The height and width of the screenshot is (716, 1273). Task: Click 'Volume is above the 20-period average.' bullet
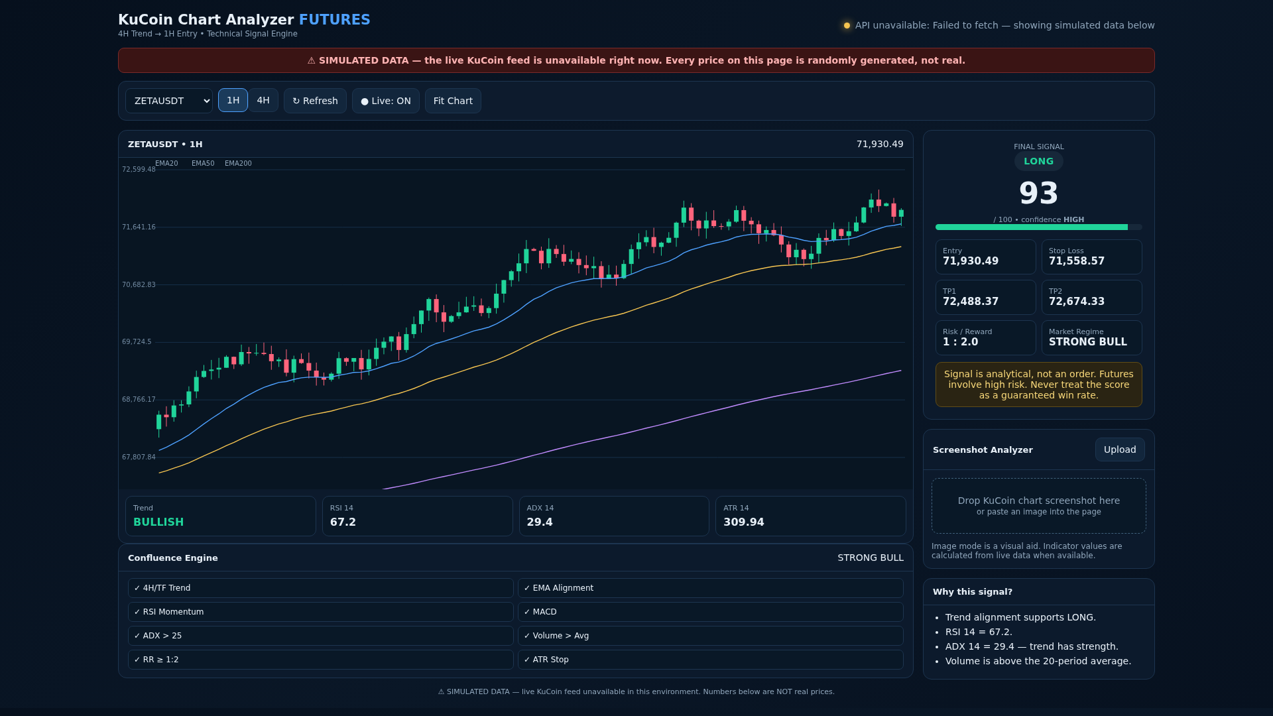1038,661
